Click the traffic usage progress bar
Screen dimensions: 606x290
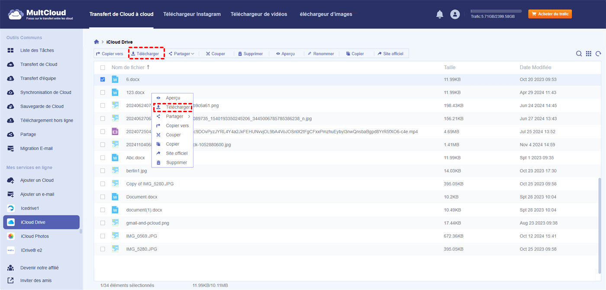click(496, 11)
